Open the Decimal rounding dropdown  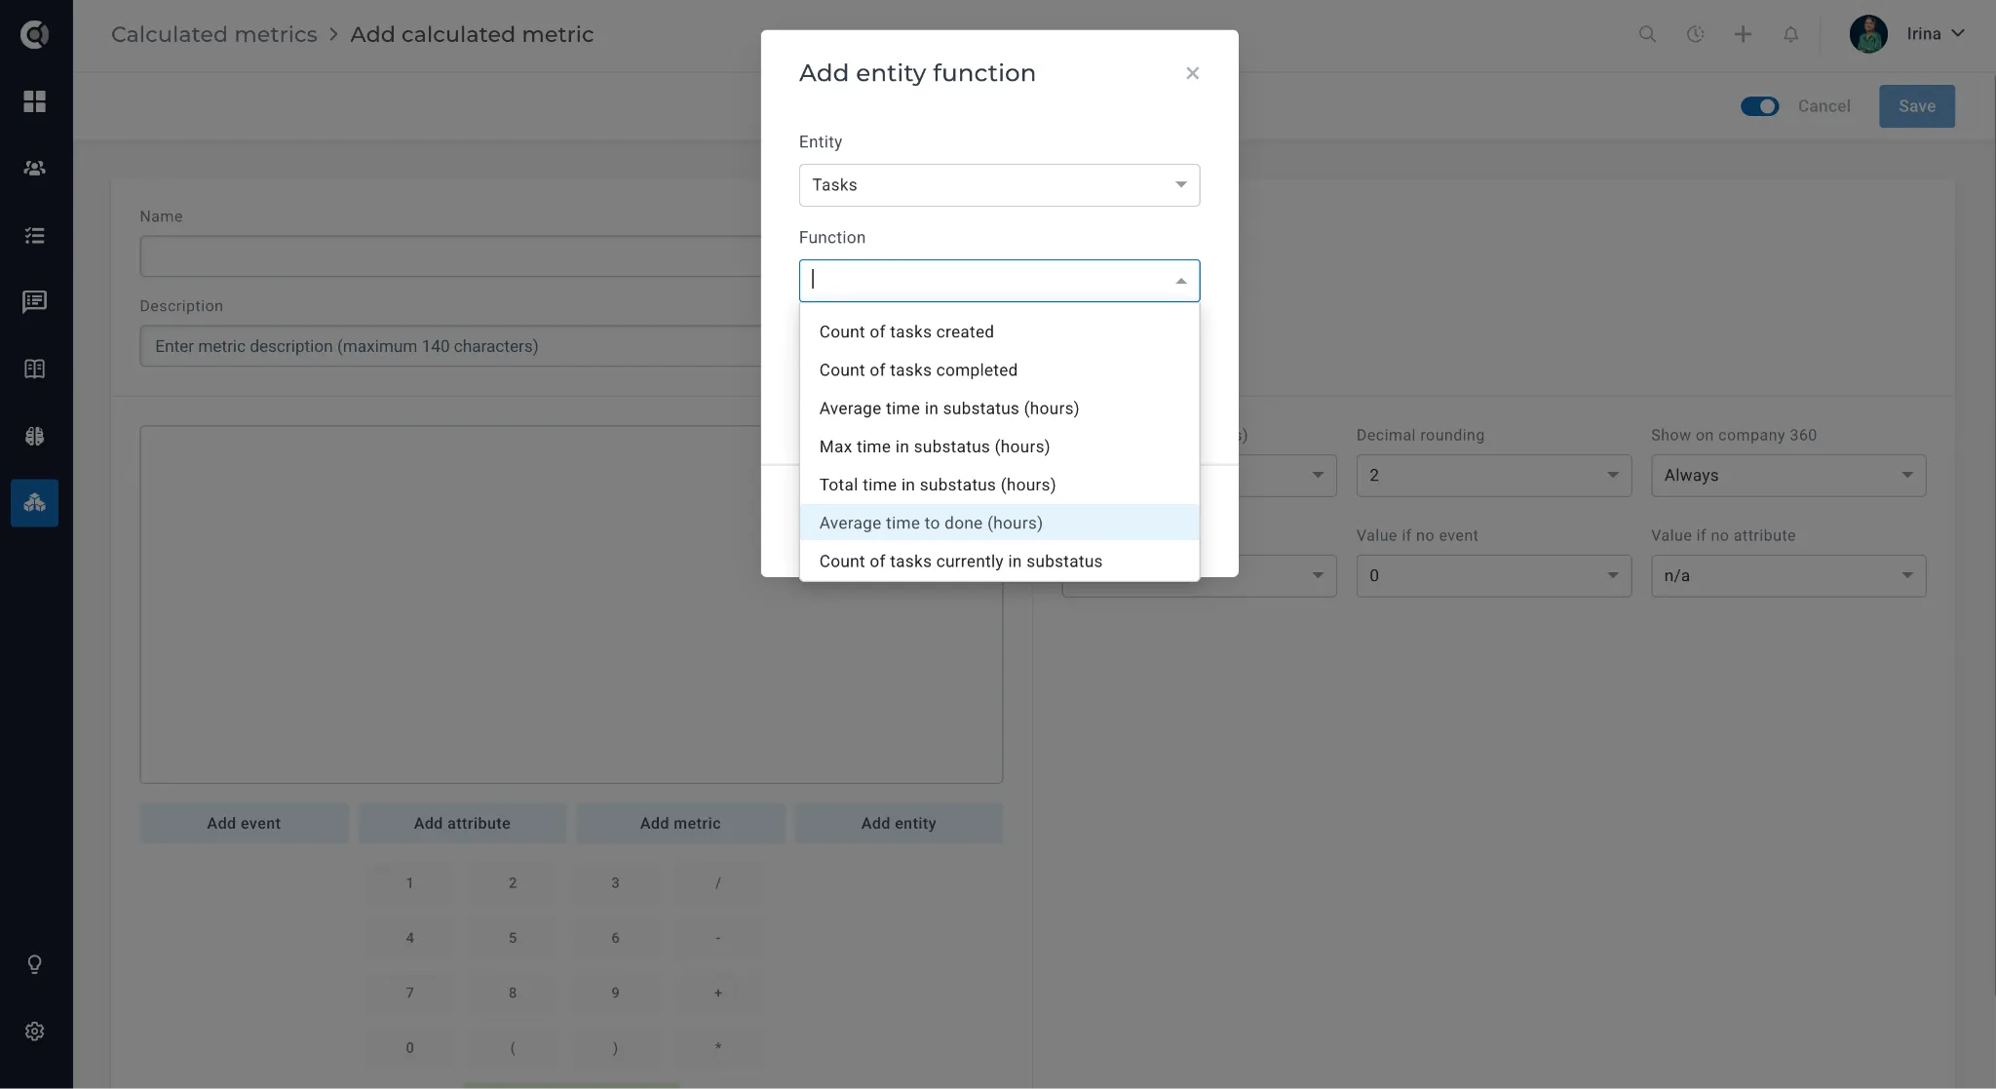tap(1493, 476)
